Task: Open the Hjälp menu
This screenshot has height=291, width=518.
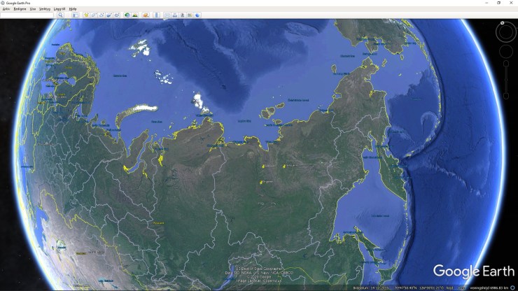Action: click(73, 9)
